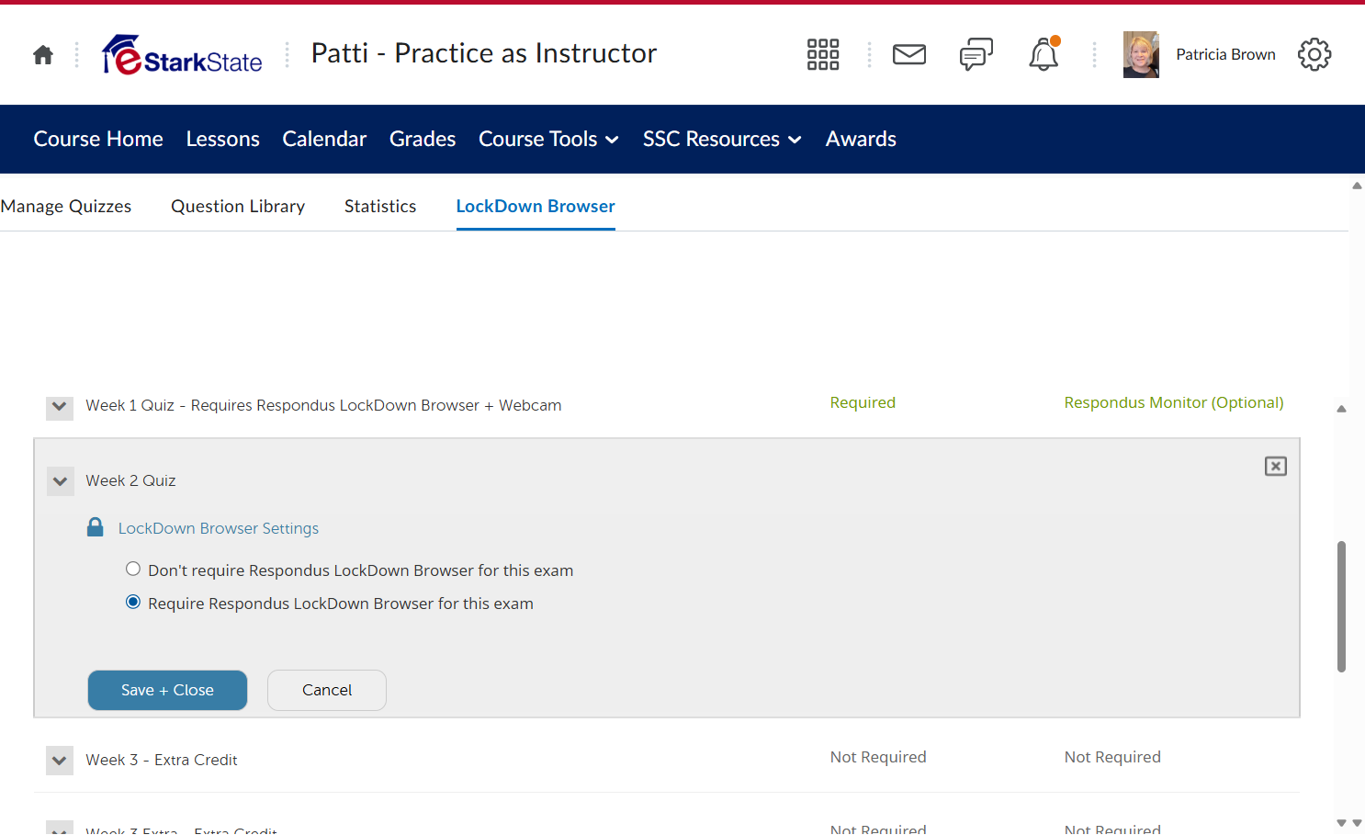Expand Week 1 Quiz row chevron
Viewport: 1365px width, 835px height.
(60, 406)
